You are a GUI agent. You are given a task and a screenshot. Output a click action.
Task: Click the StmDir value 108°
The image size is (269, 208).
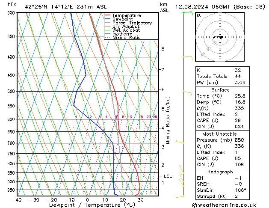pyautogui.click(x=240, y=190)
